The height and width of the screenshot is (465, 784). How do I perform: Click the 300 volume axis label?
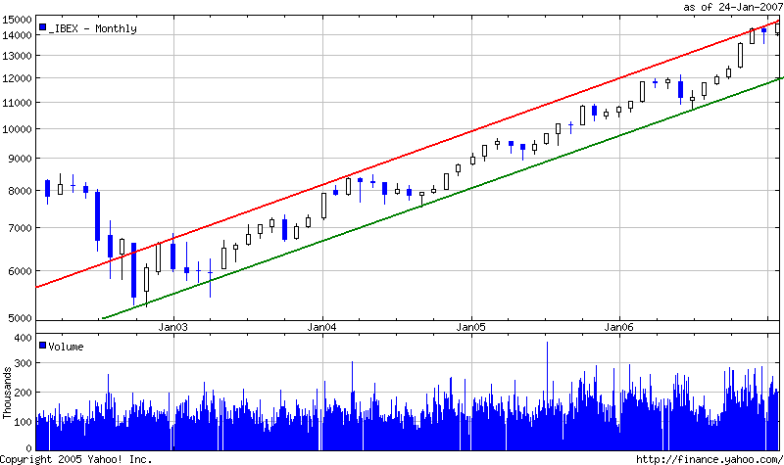click(23, 363)
